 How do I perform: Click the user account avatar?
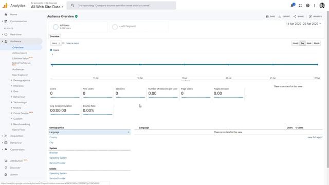coord(322,6)
